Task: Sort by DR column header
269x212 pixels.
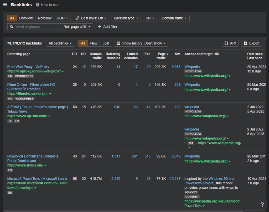Action: [x=74, y=54]
